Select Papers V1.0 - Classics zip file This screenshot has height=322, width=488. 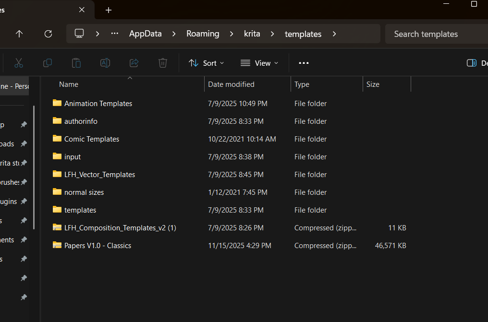(98, 245)
